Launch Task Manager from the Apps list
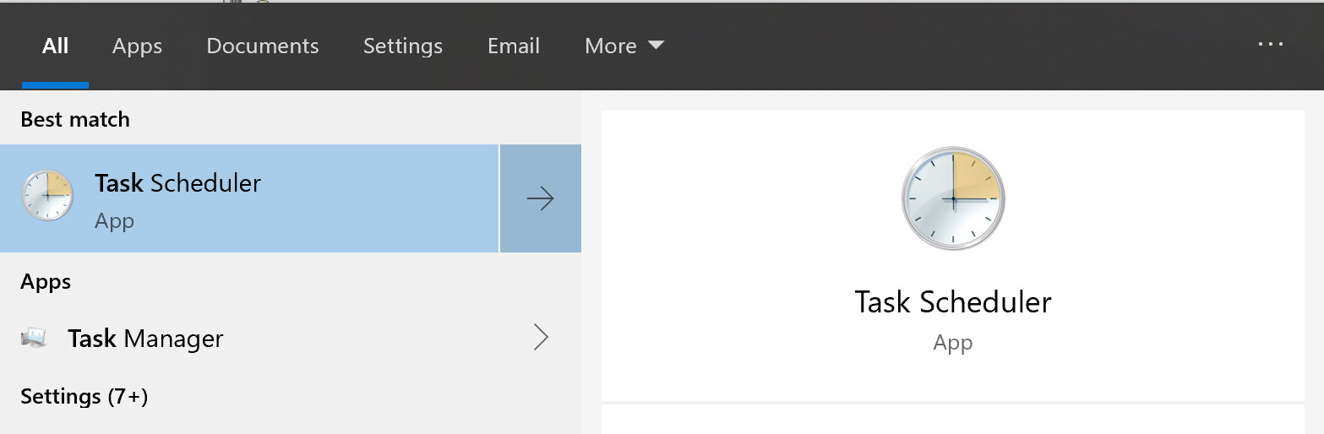This screenshot has width=1324, height=434. point(145,339)
